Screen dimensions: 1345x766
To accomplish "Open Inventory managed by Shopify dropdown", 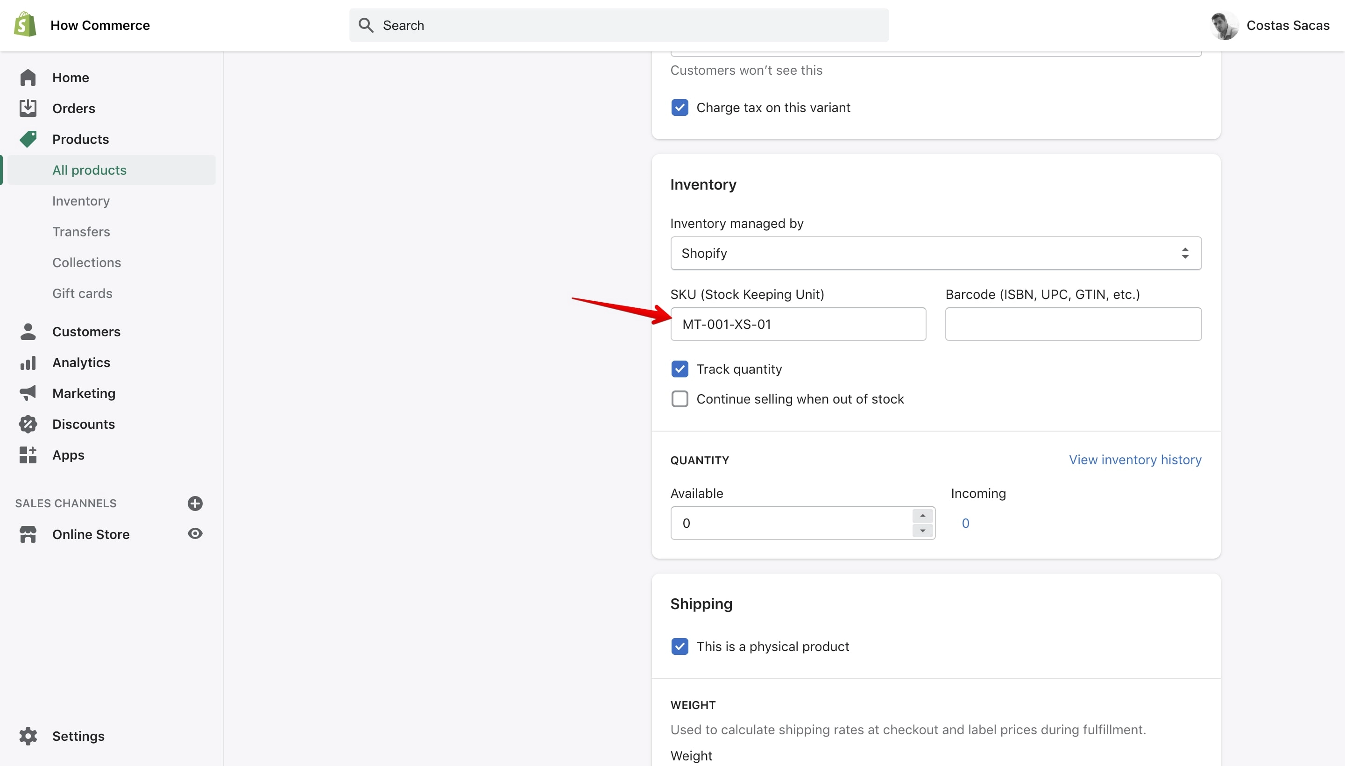I will pos(936,253).
